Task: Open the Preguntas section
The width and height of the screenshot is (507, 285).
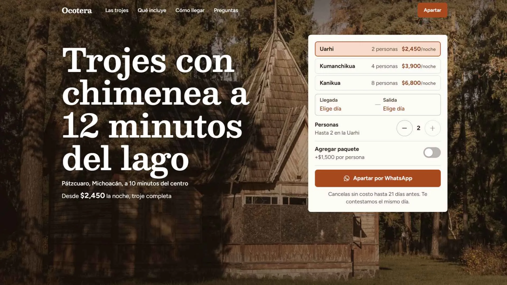Action: click(226, 10)
